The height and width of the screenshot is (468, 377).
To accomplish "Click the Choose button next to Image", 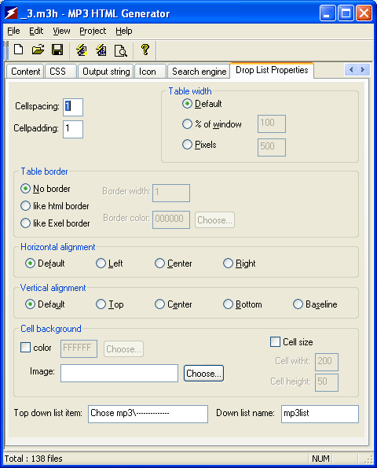I will [x=203, y=374].
